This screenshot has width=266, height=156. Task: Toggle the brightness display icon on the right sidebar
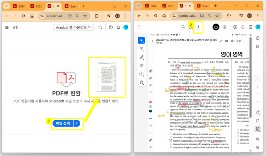click(257, 112)
